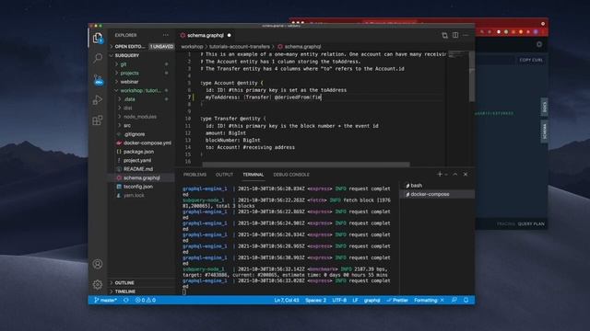Click Spaces: 2 indentation selector
The height and width of the screenshot is (331, 590).
pyautogui.click(x=315, y=301)
